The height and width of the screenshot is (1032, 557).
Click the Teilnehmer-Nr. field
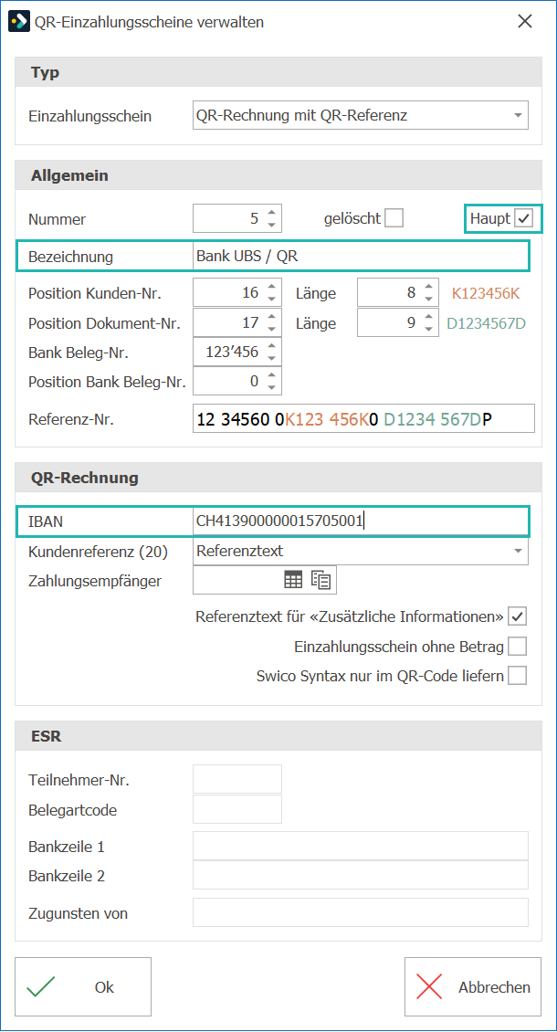237,779
